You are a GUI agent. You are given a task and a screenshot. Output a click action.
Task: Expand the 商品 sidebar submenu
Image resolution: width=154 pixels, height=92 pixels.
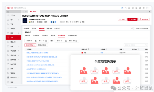pyautogui.click(x=19, y=33)
